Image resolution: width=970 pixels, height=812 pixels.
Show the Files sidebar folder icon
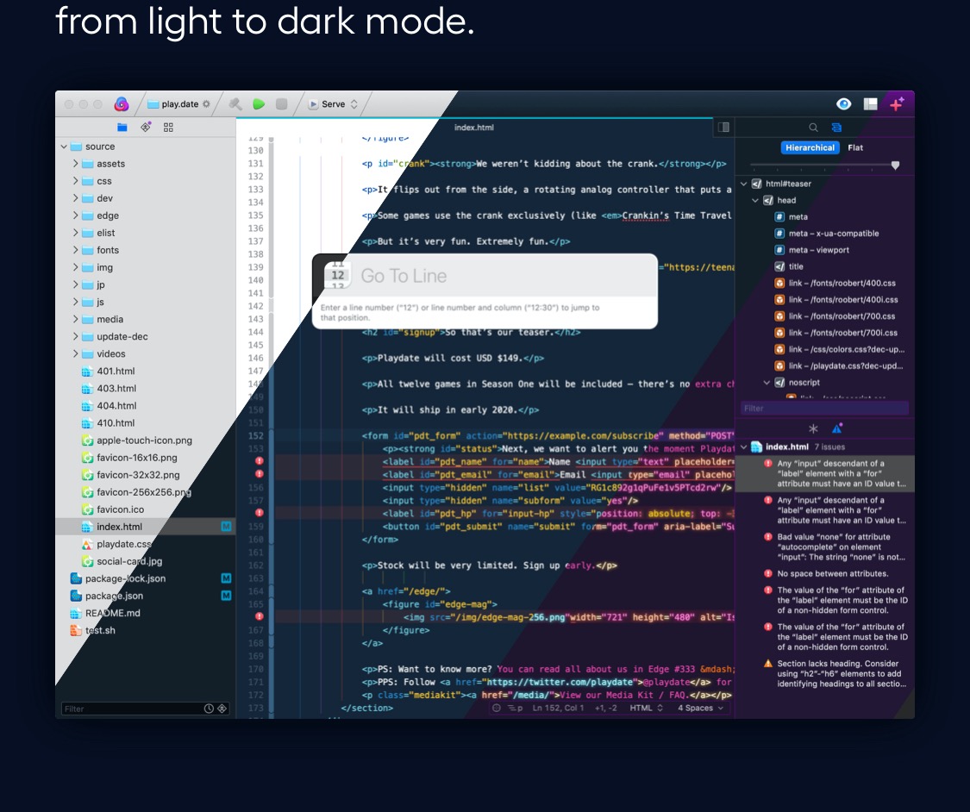click(122, 128)
